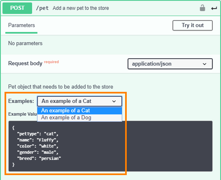
Task: Click the /pet endpoint path
Action: pos(42,8)
